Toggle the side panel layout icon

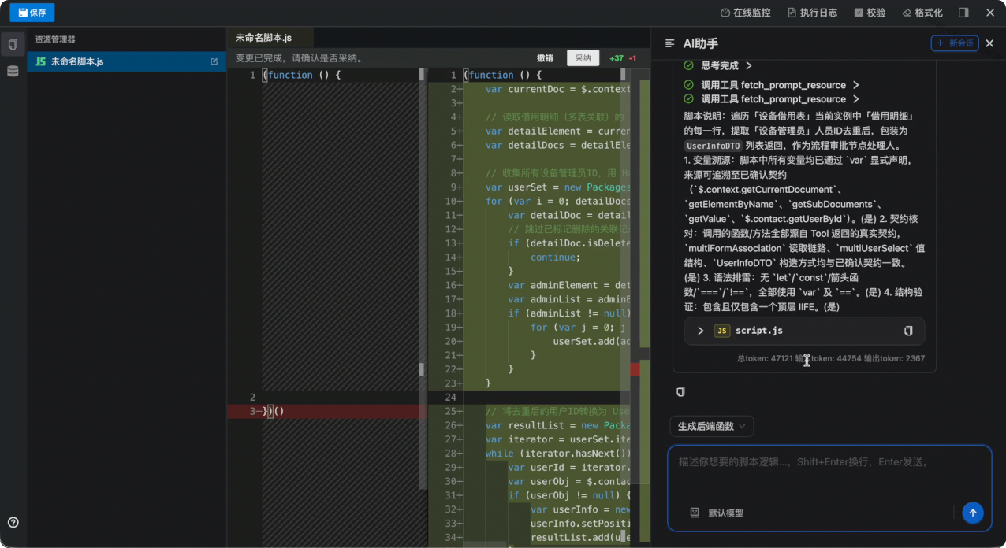pos(963,13)
